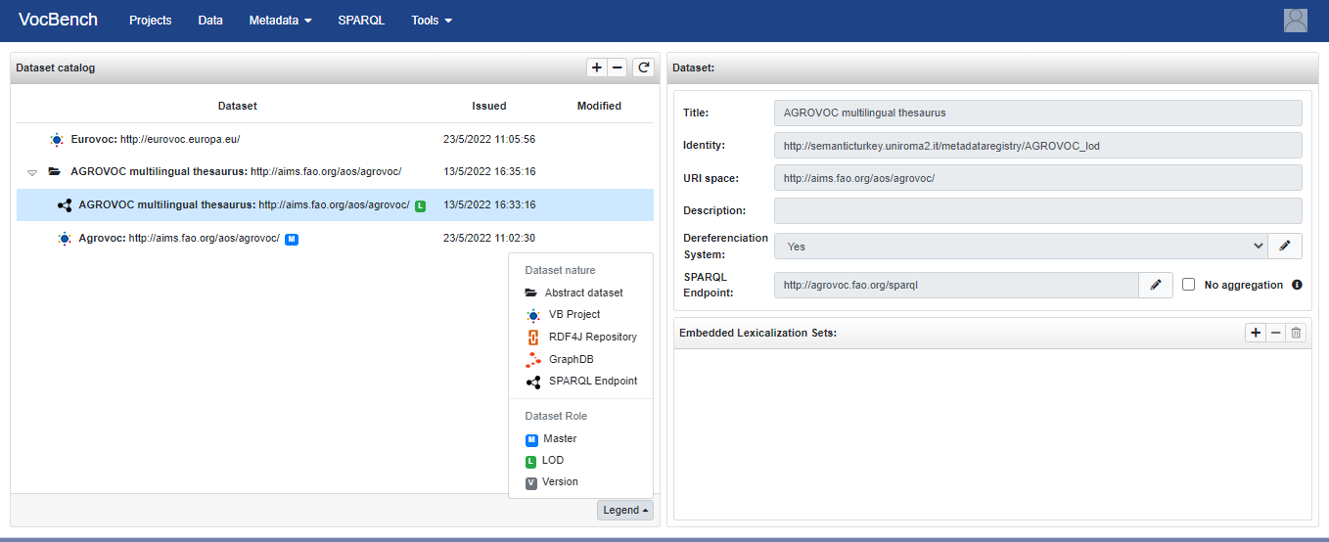Click the issued date 13/5/2022 16:35:16
Viewport: 1329px width, 542px height.
coord(489,172)
